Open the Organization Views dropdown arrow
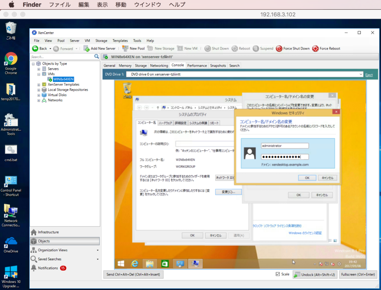The width and height of the screenshot is (381, 290). tap(98, 250)
